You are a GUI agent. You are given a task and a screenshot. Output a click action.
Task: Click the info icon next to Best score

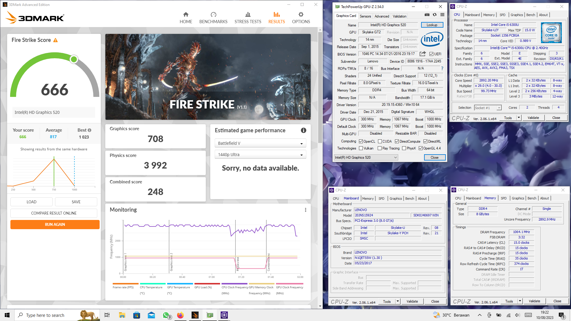tap(90, 130)
